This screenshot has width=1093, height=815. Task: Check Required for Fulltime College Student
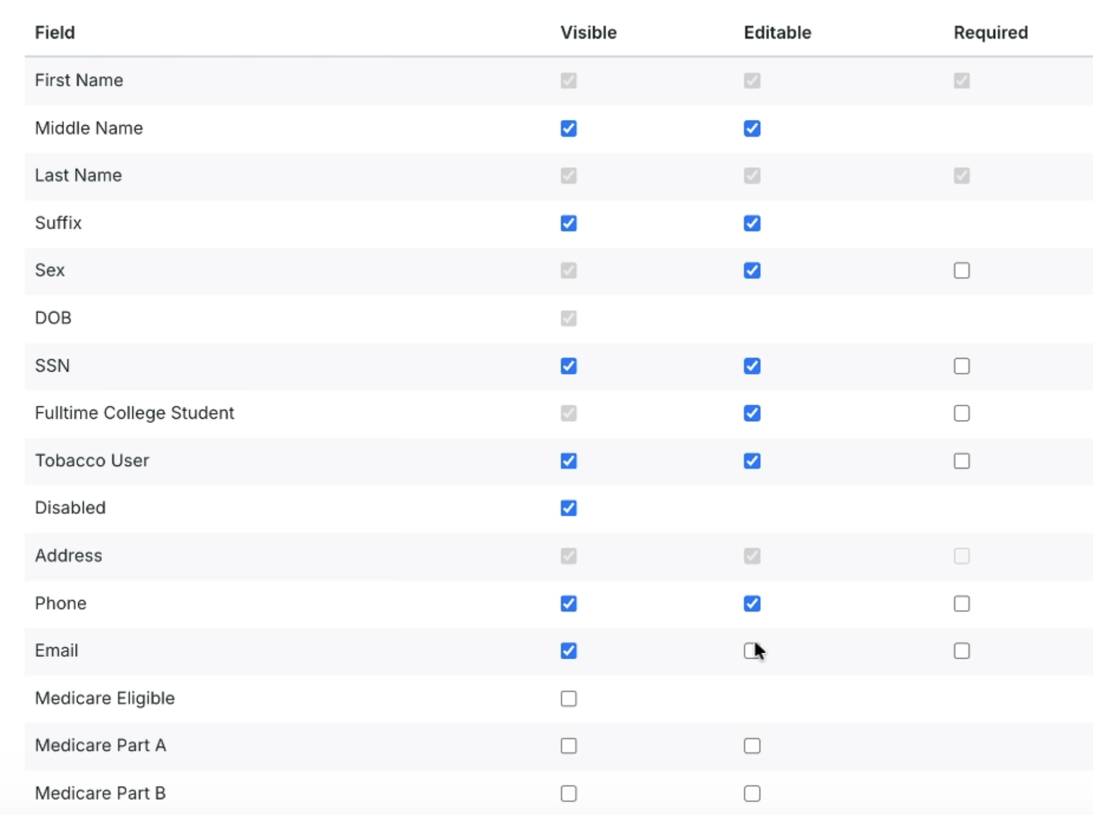[x=961, y=413]
